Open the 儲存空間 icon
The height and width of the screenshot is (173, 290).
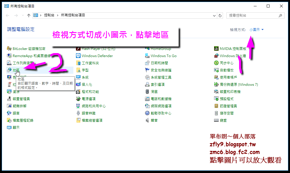pos(216,113)
